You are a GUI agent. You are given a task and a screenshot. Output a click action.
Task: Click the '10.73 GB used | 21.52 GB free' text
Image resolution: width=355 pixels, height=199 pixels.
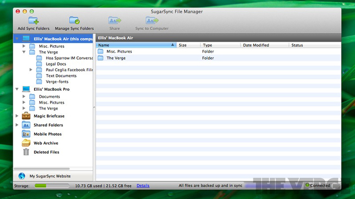click(x=103, y=186)
